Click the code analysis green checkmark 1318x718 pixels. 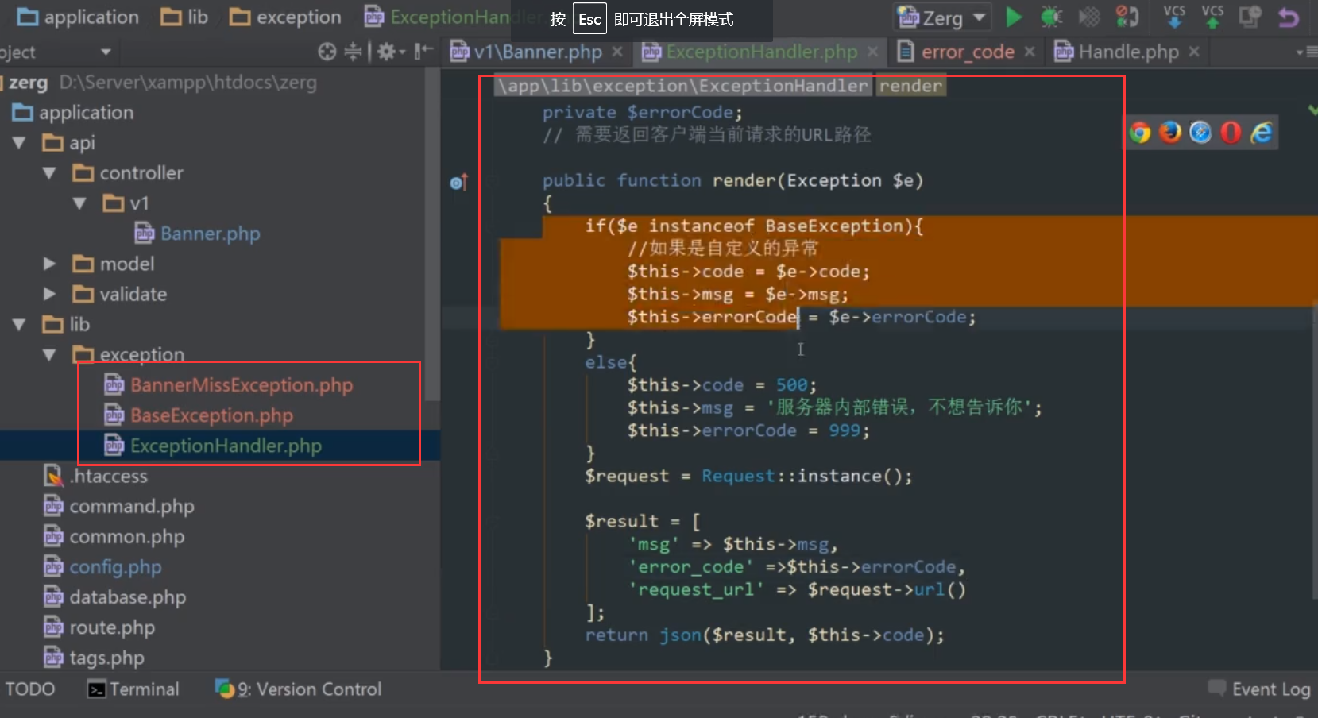pos(1312,110)
